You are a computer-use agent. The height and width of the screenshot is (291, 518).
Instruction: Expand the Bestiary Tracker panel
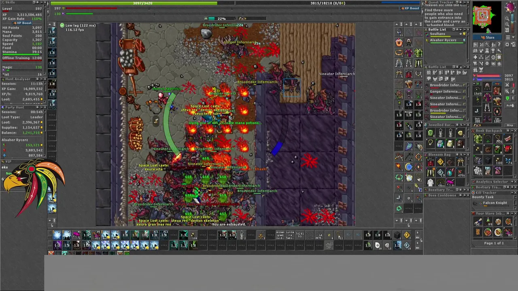coord(512,187)
